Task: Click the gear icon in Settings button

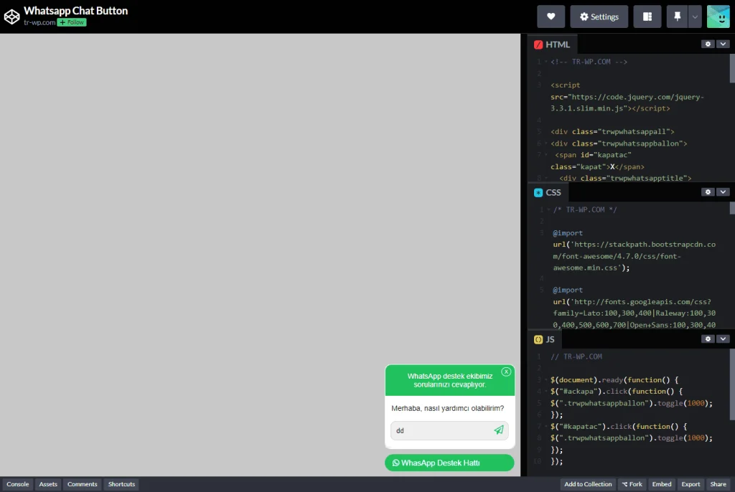Action: coord(584,16)
